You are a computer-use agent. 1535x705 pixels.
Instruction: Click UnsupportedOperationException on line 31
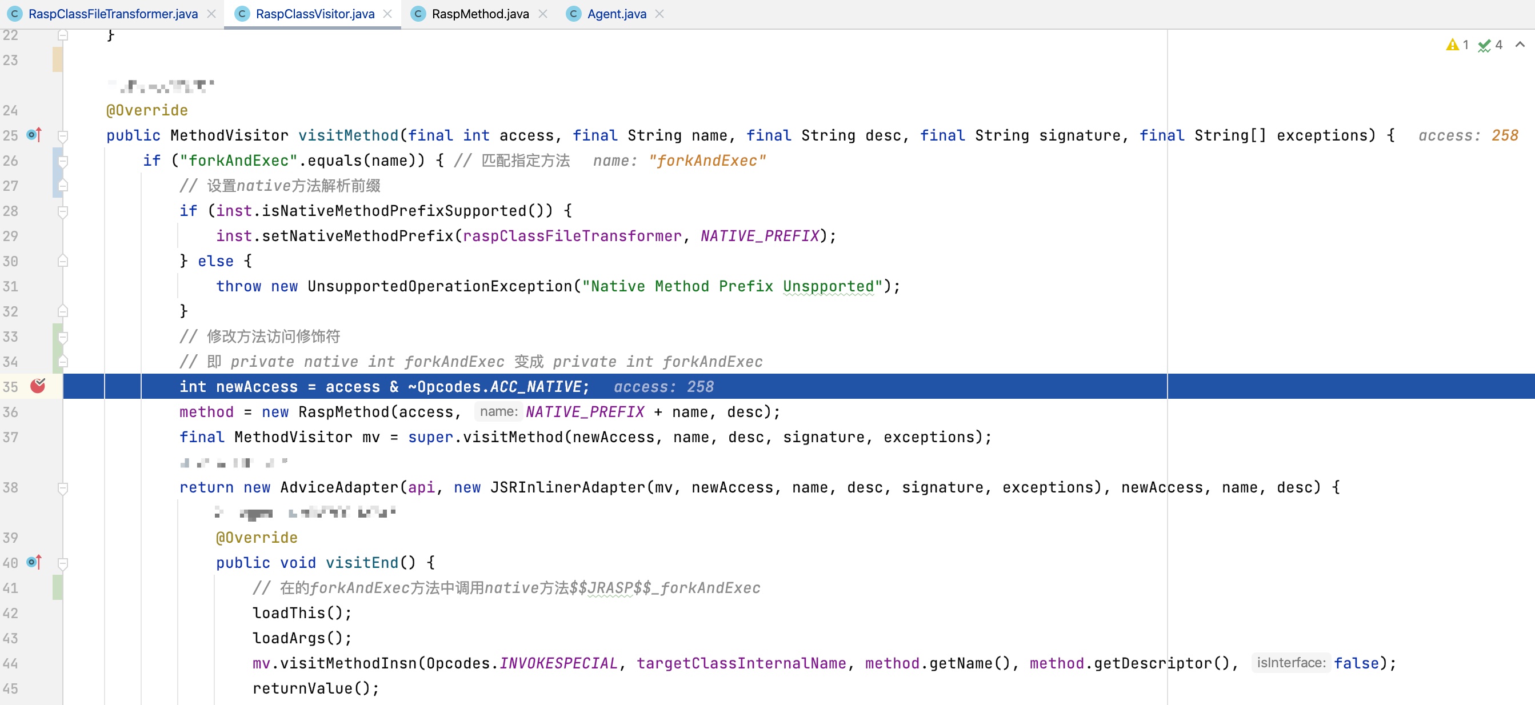click(x=440, y=286)
